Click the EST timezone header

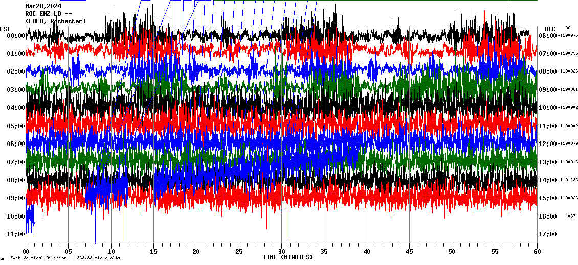5,29
